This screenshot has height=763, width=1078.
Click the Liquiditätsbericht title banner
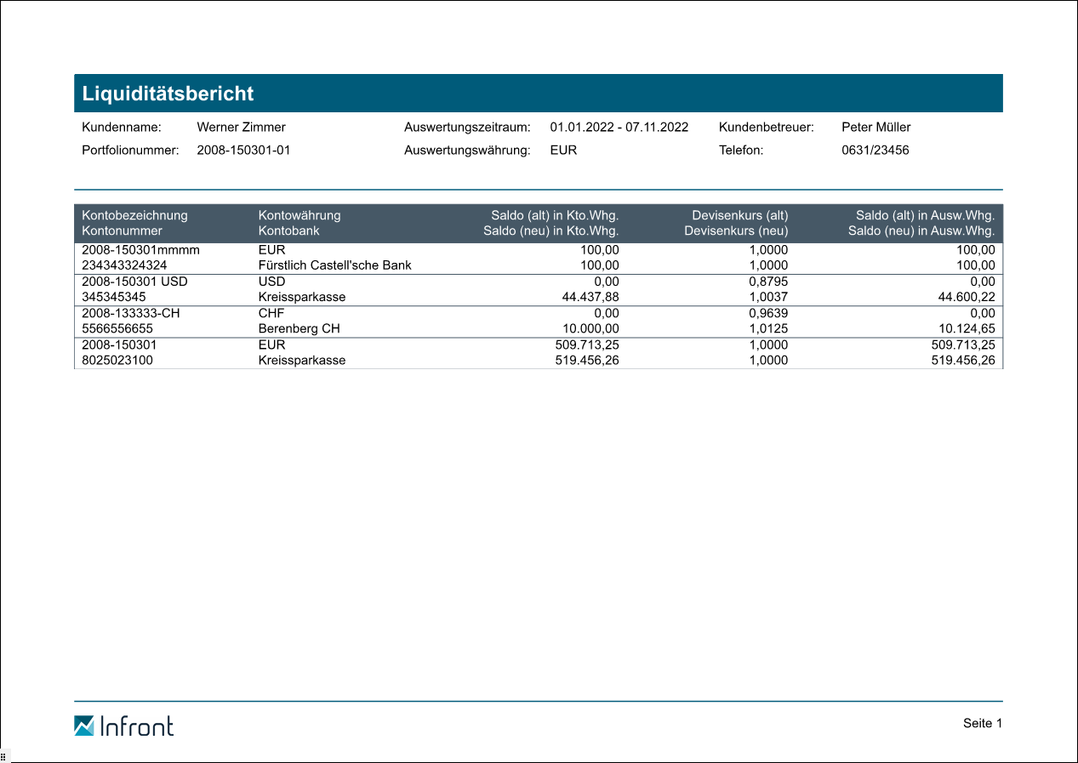coord(538,94)
